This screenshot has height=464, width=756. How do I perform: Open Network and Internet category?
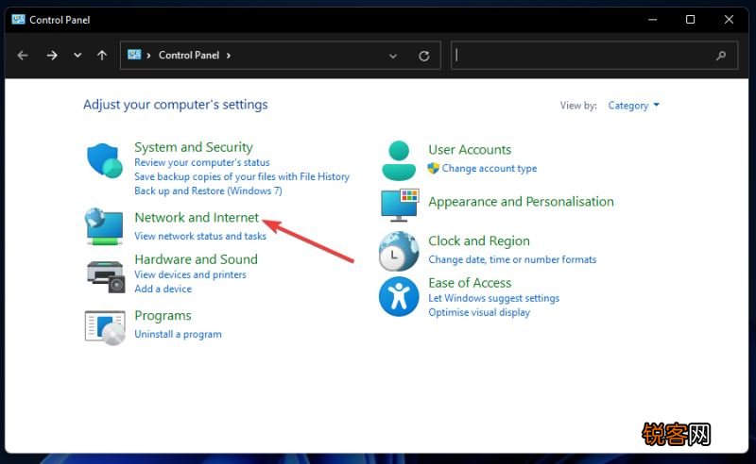197,218
